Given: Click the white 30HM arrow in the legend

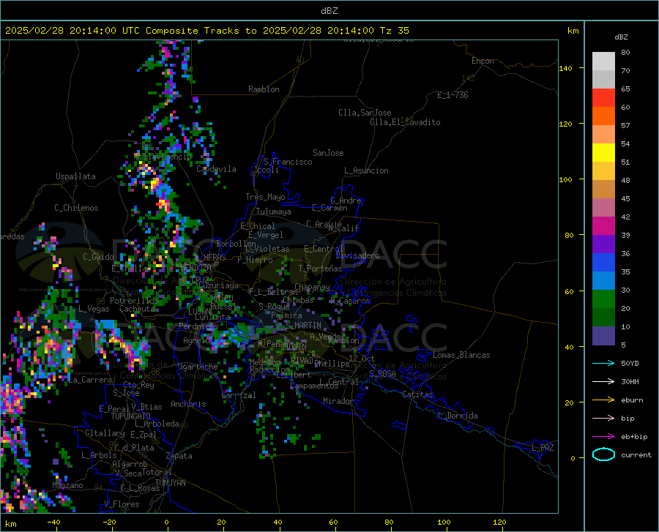Looking at the screenshot, I should coord(603,382).
